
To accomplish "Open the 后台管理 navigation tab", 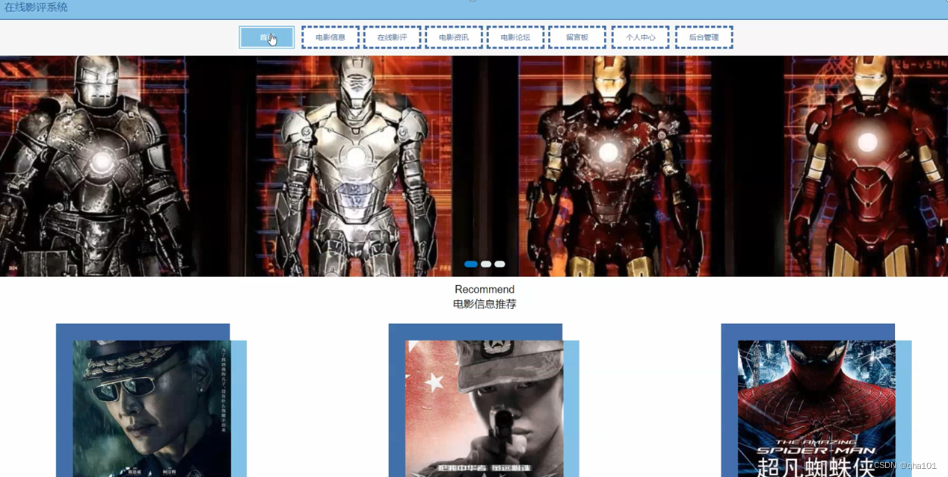I will pos(704,37).
